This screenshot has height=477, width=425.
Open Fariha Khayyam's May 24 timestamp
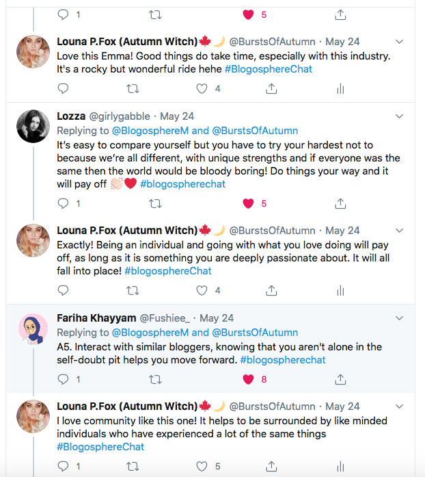coord(217,318)
